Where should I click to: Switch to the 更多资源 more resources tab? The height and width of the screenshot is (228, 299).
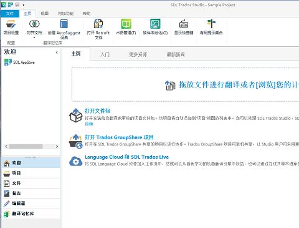[138, 55]
